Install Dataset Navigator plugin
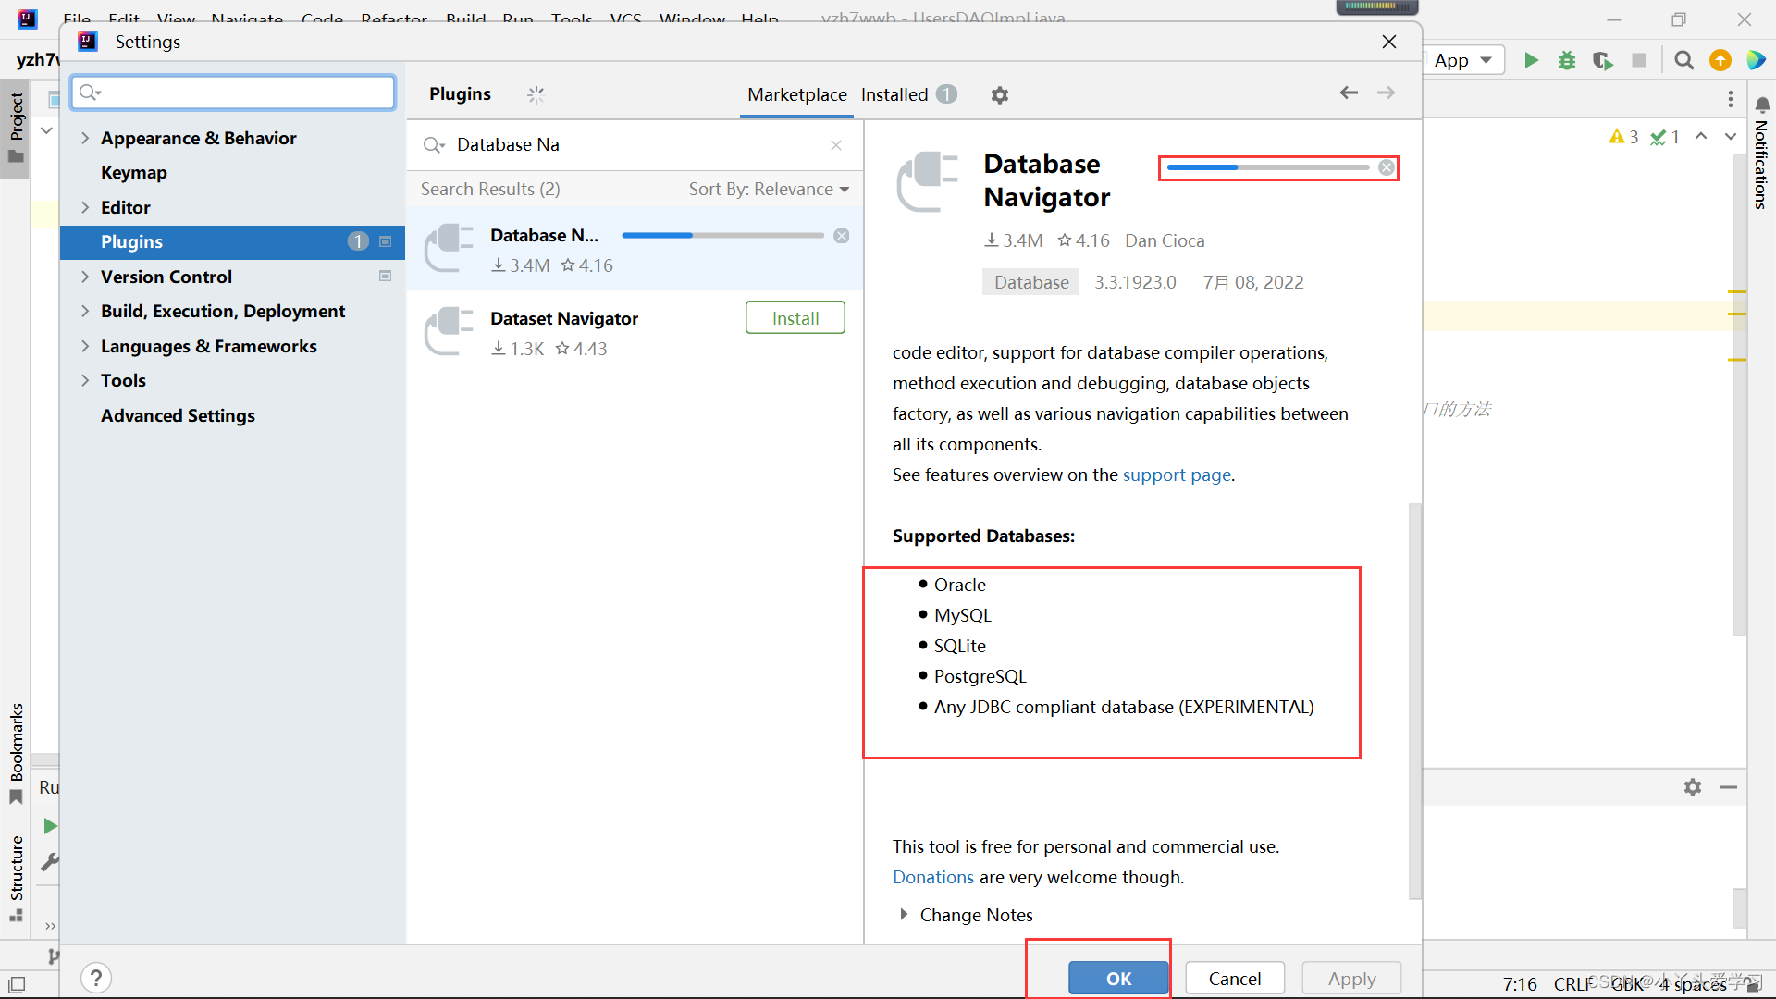Screen dimensions: 1776x999 click(x=795, y=318)
